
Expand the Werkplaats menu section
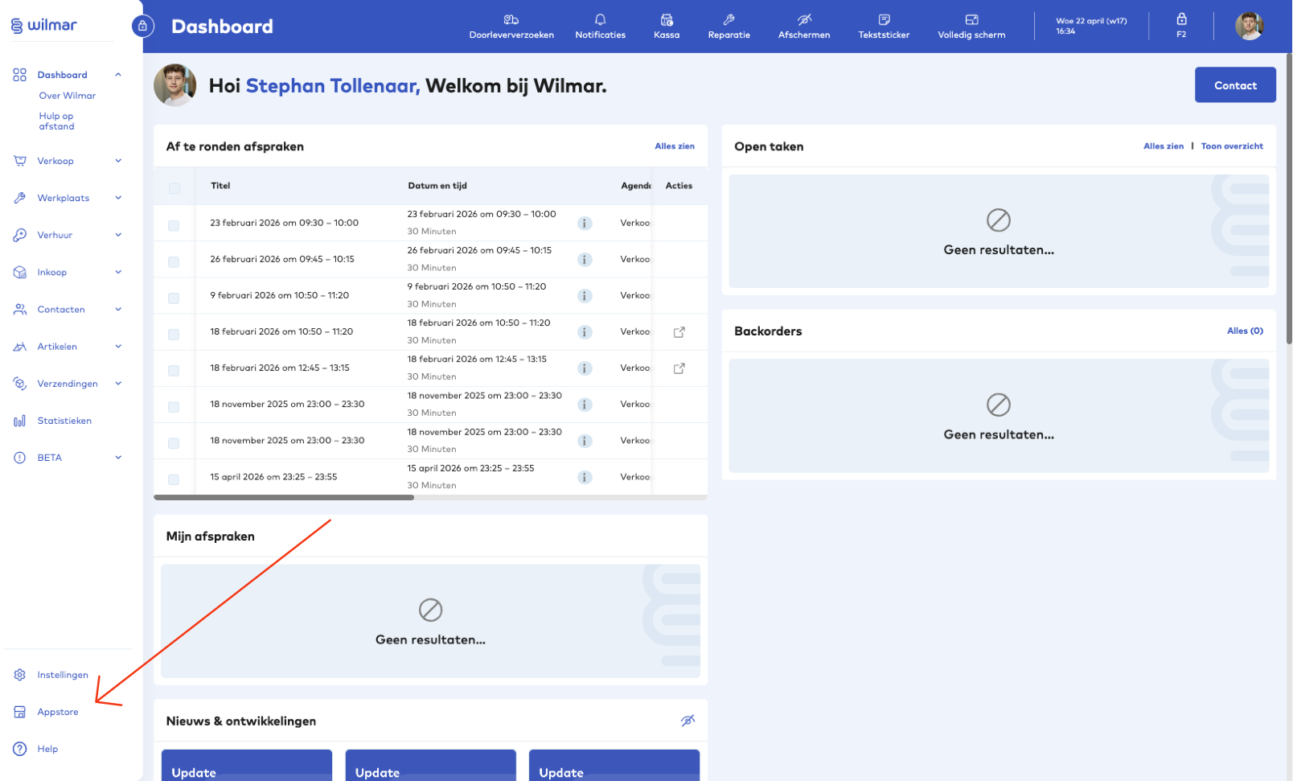(x=118, y=198)
